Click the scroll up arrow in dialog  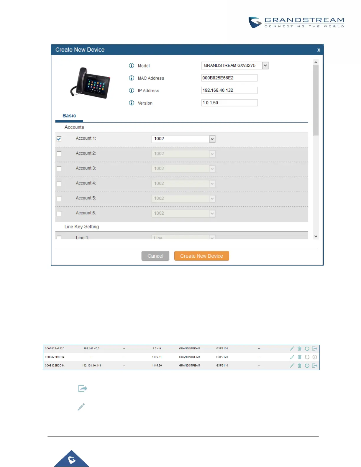[316, 62]
